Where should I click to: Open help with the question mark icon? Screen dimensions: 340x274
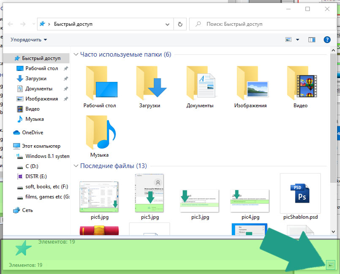327,40
